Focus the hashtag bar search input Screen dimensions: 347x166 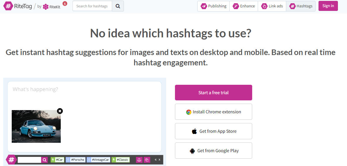(29, 160)
